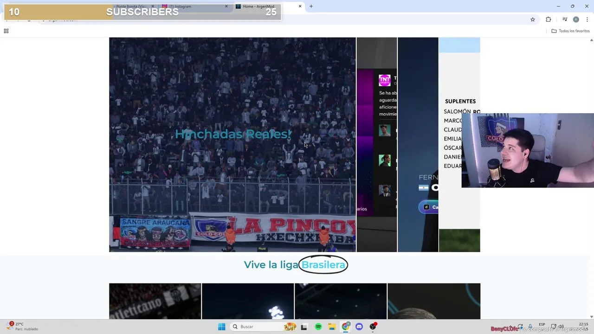Viewport: 594px width, 334px height.
Task: Open the Atleticano stadium thumbnail
Action: (155, 301)
